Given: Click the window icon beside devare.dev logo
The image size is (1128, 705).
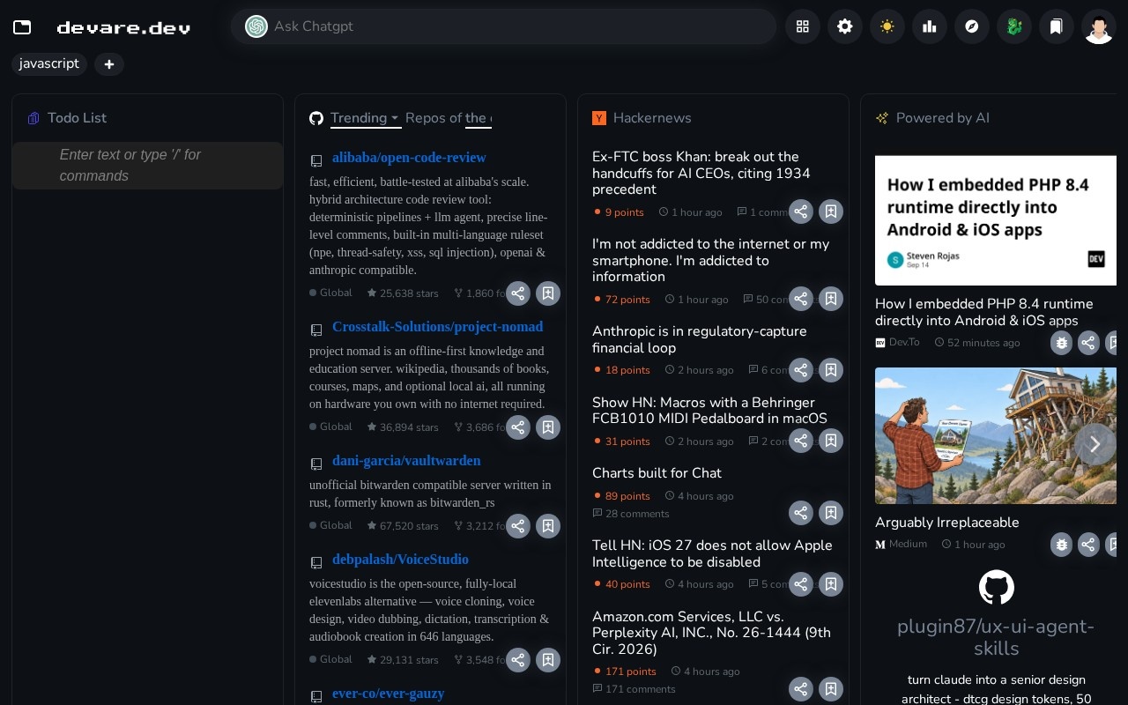Looking at the screenshot, I should [22, 27].
